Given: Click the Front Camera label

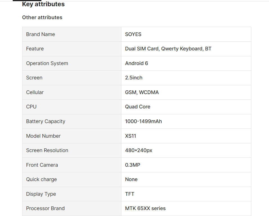Looking at the screenshot, I should 42,165.
